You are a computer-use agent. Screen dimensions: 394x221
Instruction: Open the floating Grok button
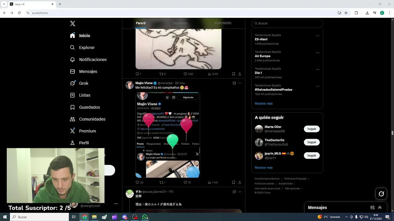point(381,194)
